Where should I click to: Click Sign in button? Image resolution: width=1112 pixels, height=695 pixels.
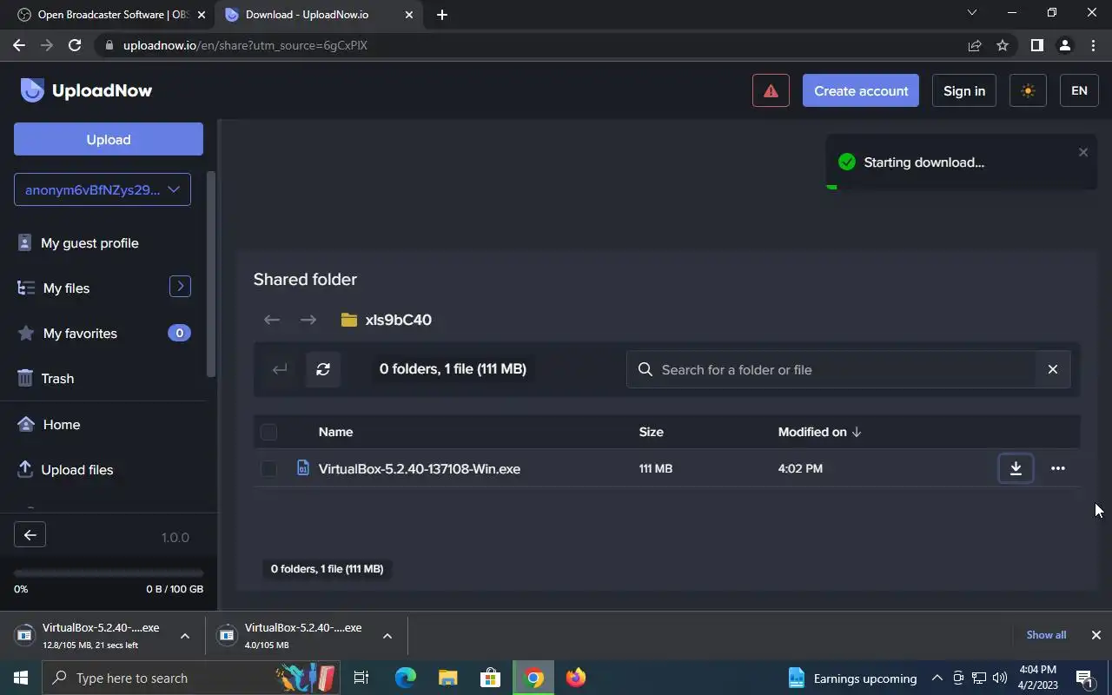click(964, 90)
